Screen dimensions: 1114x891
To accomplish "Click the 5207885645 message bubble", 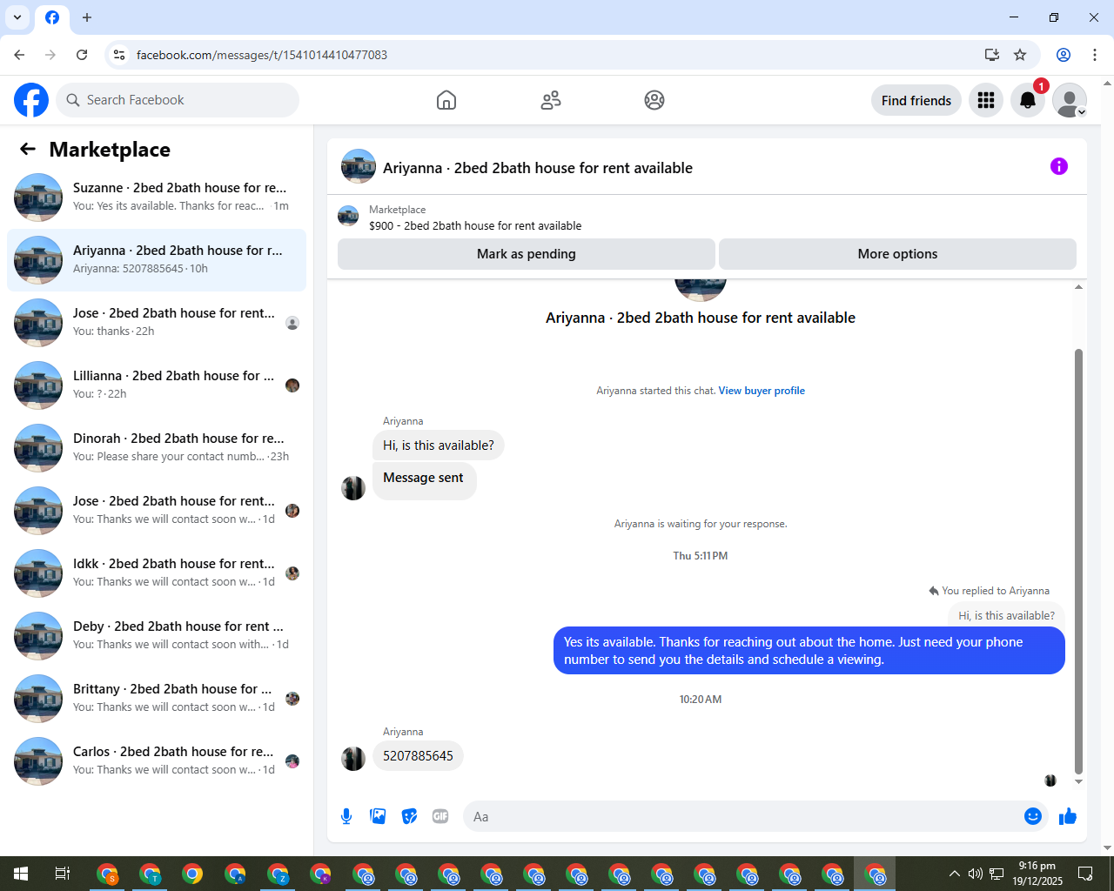I will [418, 756].
